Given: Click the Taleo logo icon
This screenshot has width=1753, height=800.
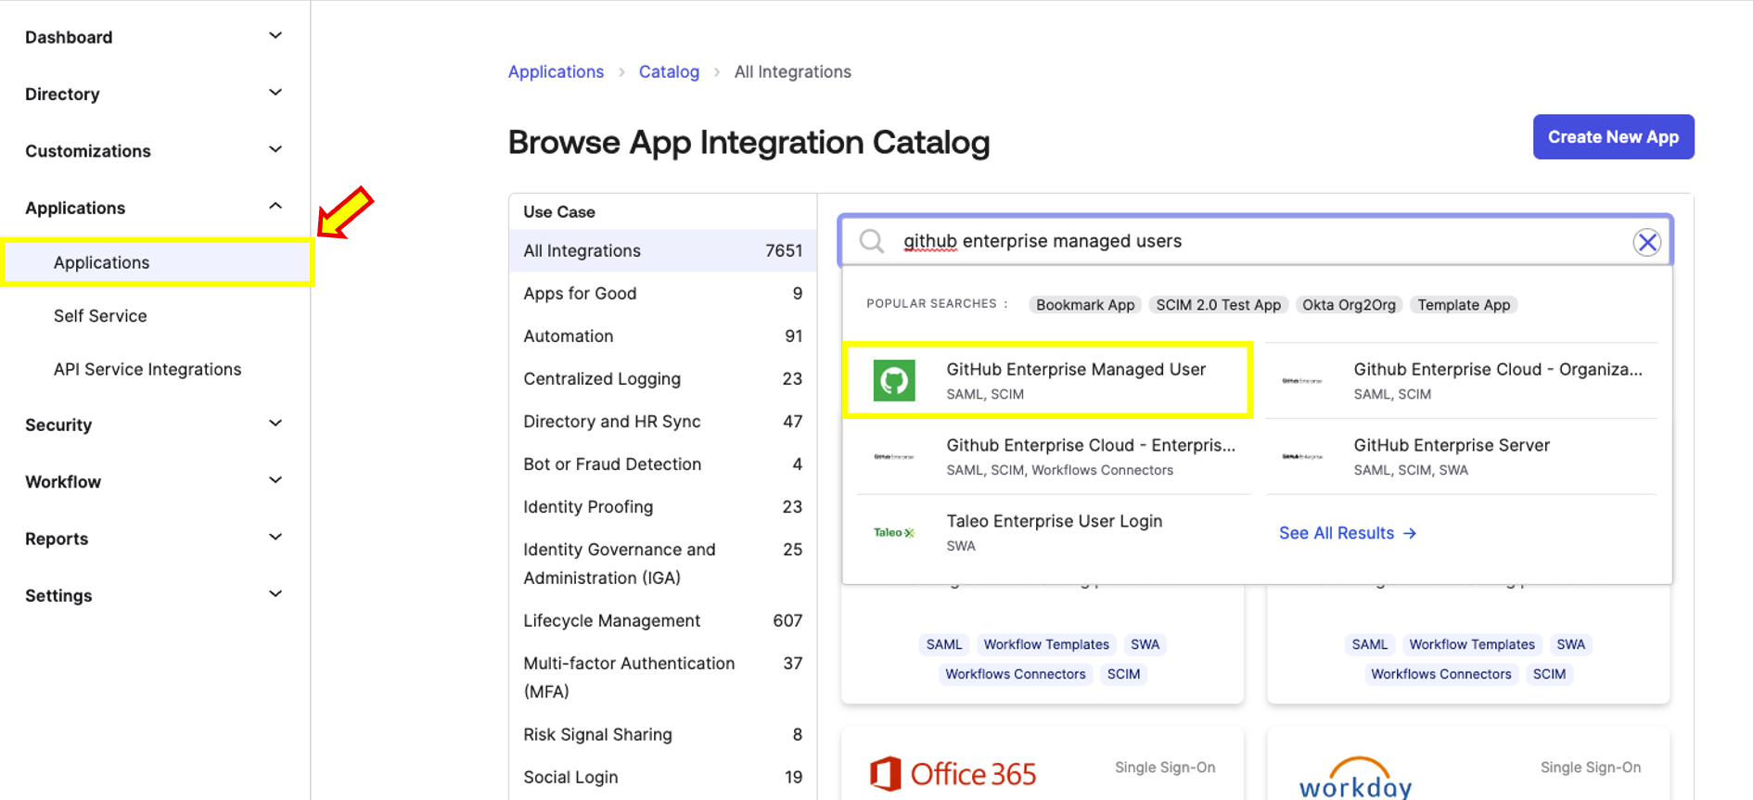Looking at the screenshot, I should coord(894,533).
